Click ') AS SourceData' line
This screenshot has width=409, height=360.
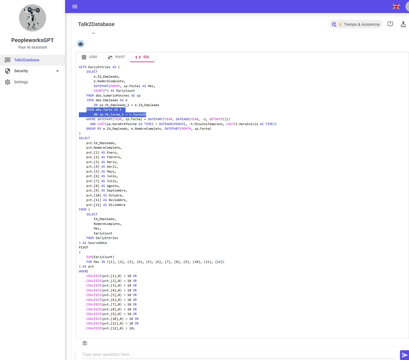click(x=93, y=243)
